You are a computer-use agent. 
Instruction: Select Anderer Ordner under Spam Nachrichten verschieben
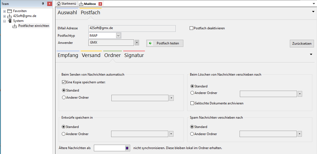click(192, 134)
